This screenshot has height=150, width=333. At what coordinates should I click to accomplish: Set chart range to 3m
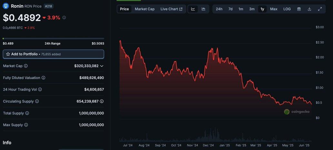pos(252,9)
